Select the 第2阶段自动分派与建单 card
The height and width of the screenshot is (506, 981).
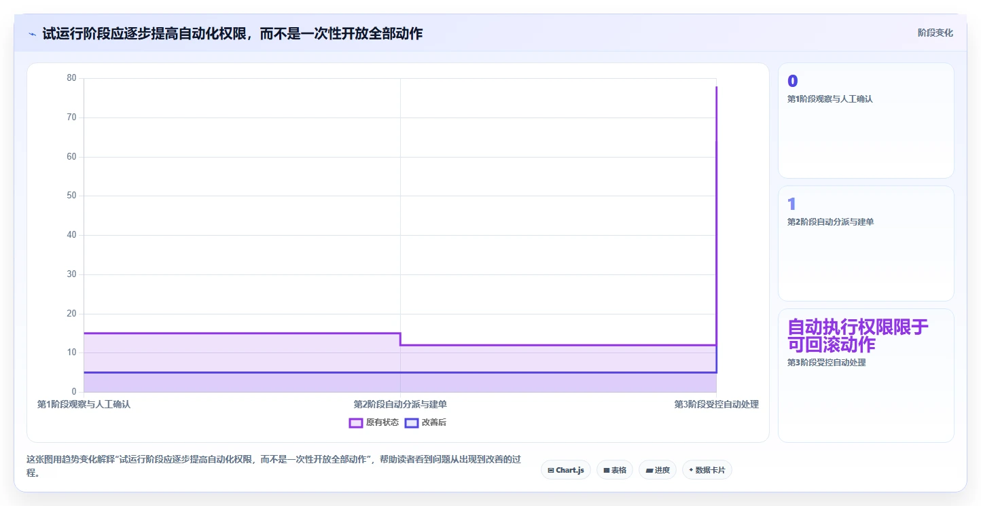click(866, 243)
